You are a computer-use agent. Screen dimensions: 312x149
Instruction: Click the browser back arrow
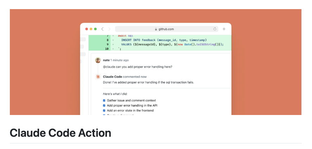[102, 29]
